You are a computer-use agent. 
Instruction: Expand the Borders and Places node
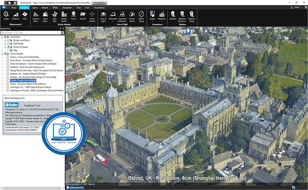point(5,40)
